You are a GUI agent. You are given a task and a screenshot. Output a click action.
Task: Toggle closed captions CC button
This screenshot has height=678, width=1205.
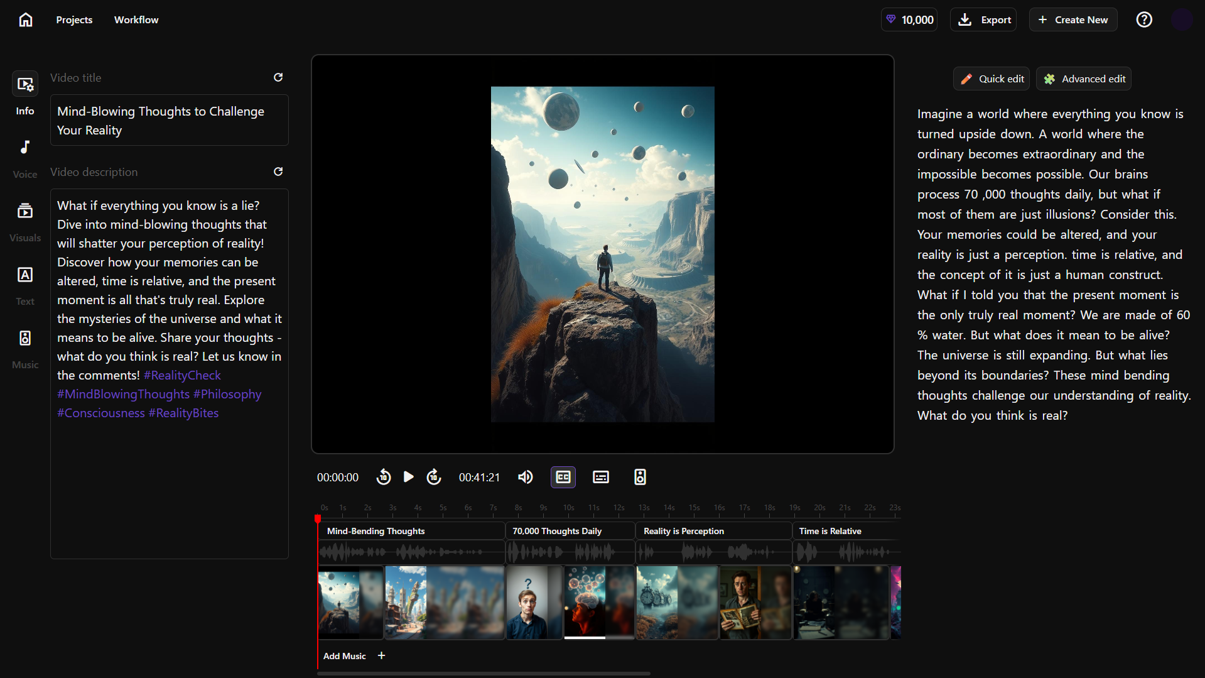(x=563, y=478)
